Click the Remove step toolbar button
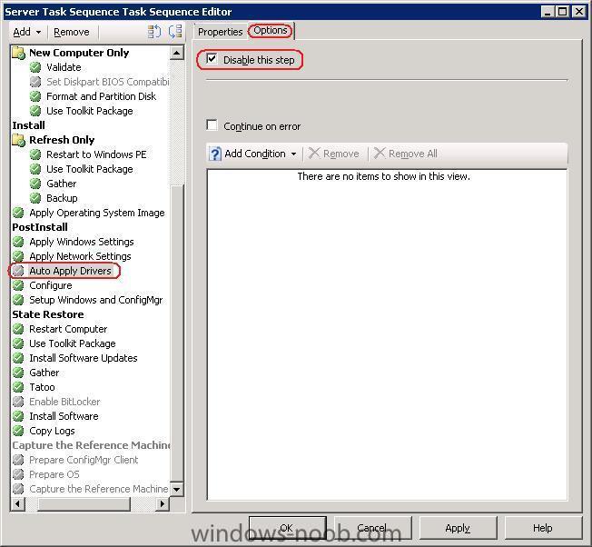Viewport: 592px width, 547px height. pos(72,32)
